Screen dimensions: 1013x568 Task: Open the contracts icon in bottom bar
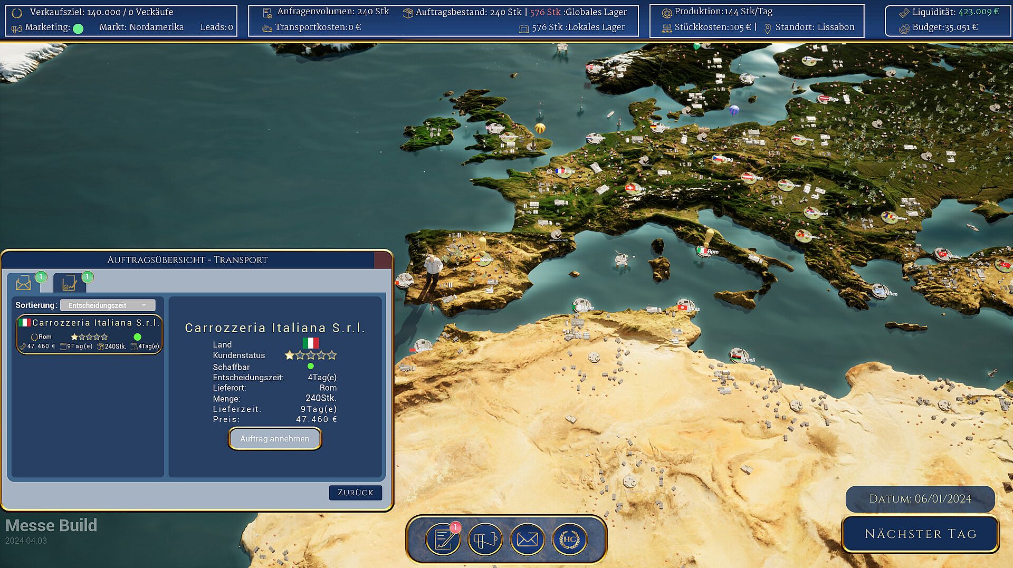click(x=443, y=540)
